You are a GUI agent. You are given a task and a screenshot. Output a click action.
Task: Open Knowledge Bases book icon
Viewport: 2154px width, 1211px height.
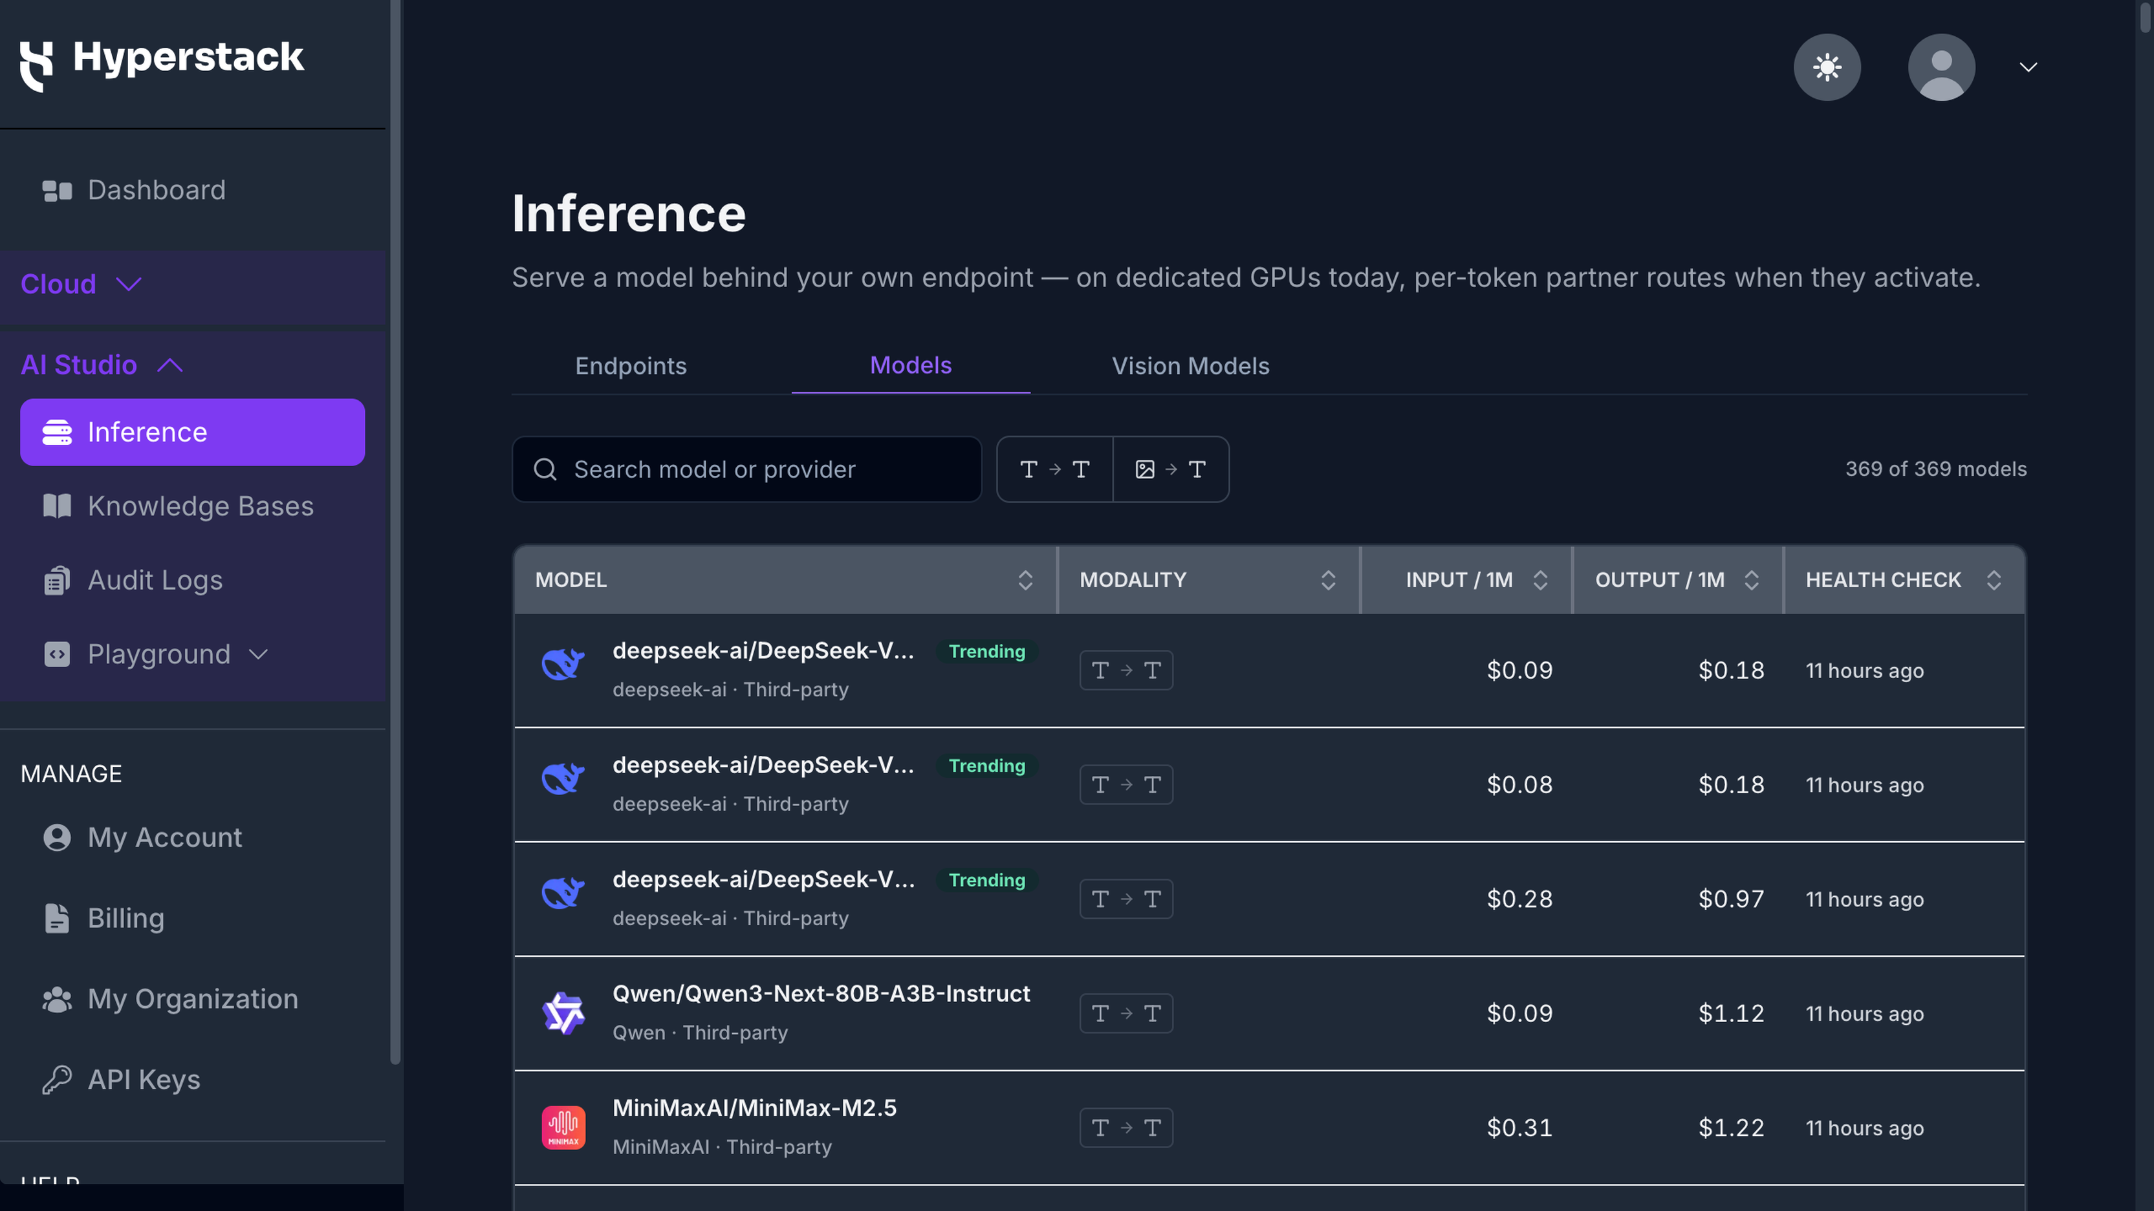click(57, 506)
